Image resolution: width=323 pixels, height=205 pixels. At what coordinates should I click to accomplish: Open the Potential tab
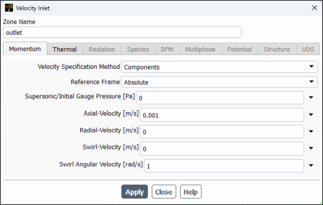click(240, 49)
